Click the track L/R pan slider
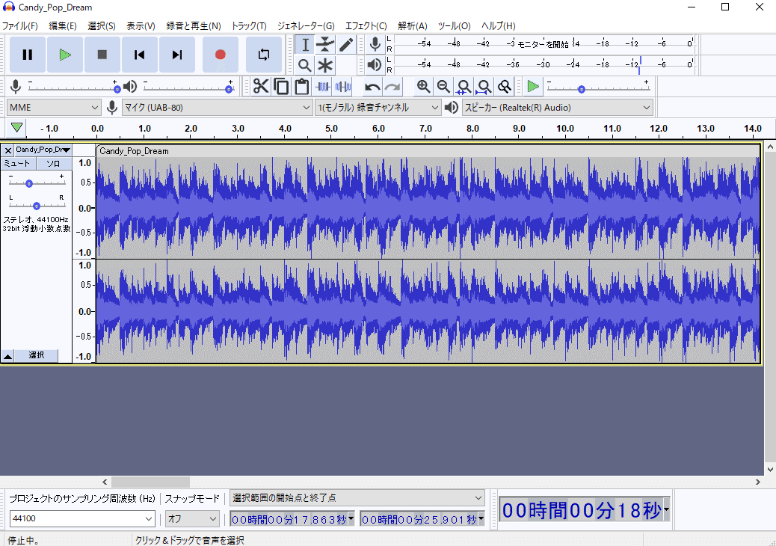This screenshot has height=546, width=776. coord(37,205)
